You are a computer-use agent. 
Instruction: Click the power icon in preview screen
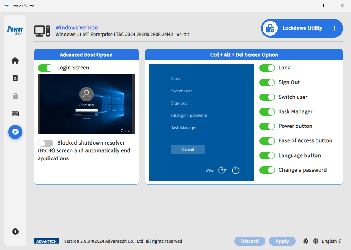click(x=236, y=170)
